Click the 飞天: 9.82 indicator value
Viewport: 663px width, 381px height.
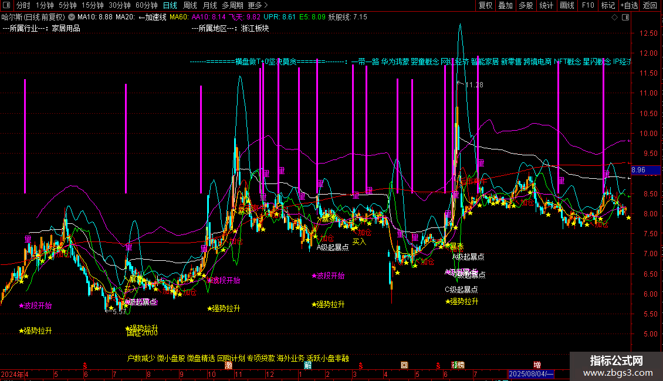pos(245,18)
